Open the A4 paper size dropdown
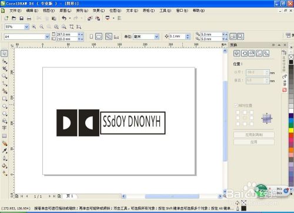This screenshot has width=294, height=213. (47, 36)
